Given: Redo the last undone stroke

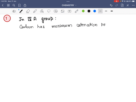Looking at the screenshot, I should click(117, 5).
